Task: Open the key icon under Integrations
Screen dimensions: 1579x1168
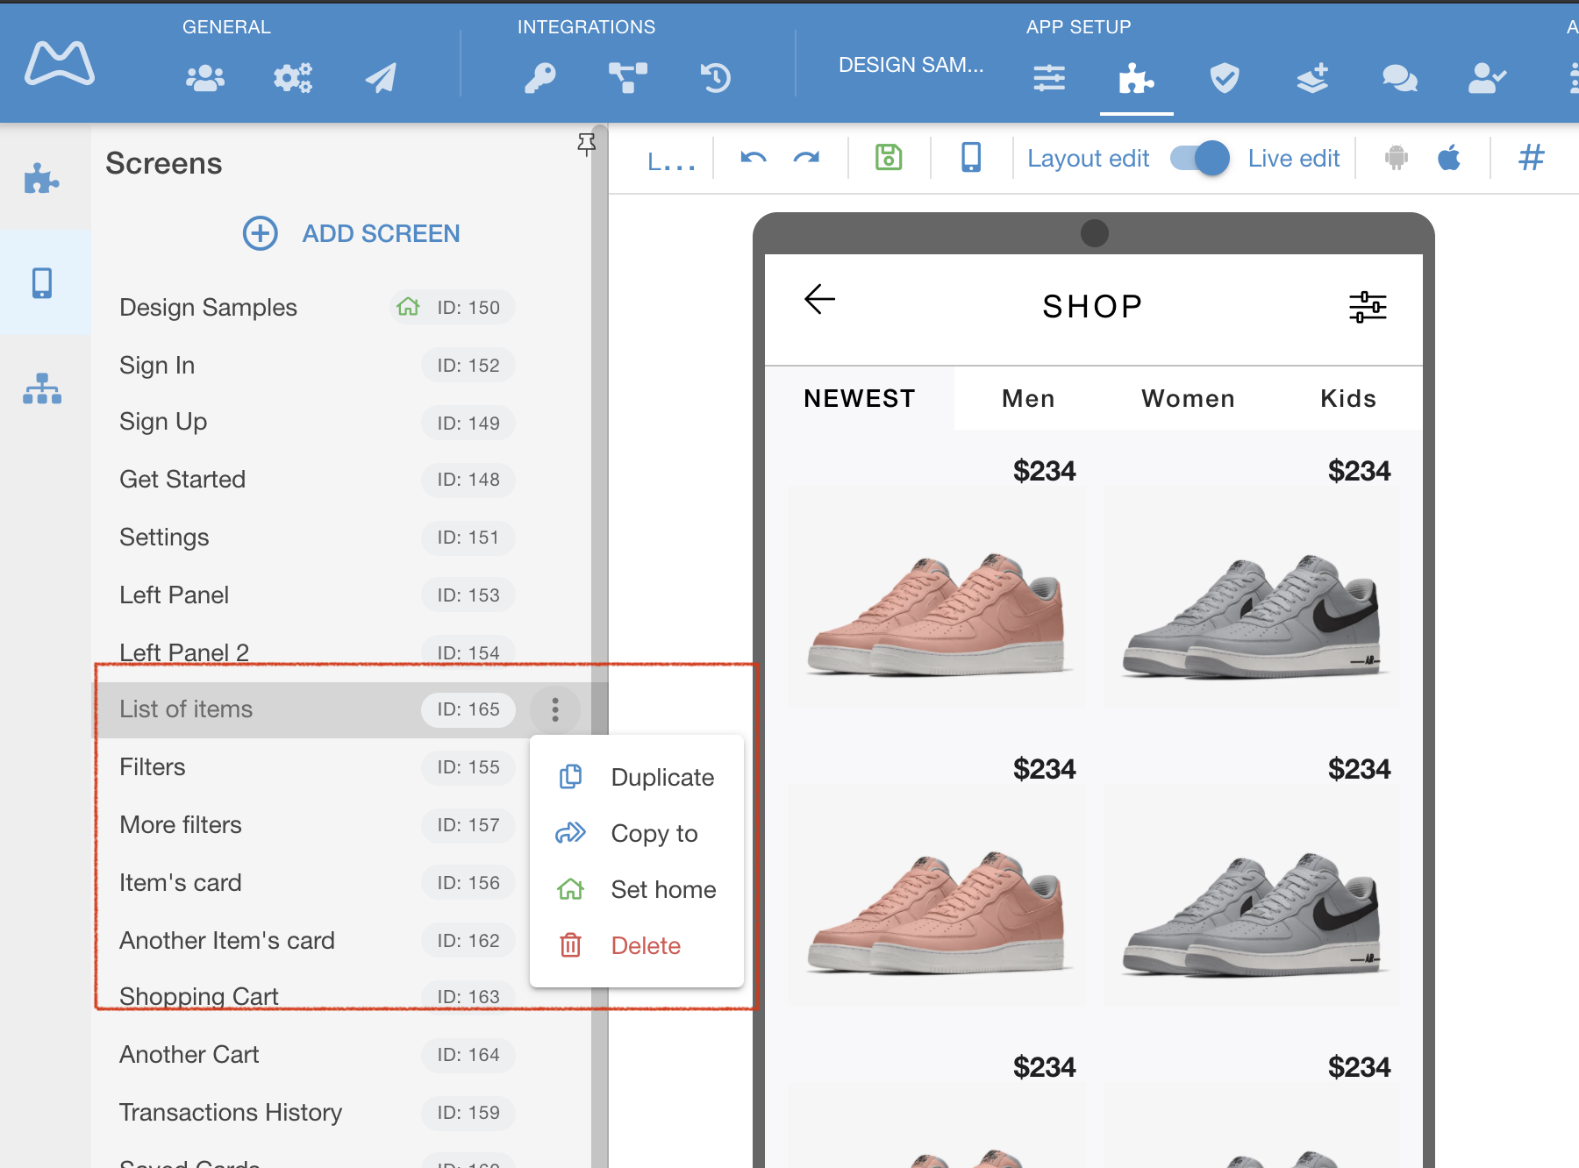Action: point(540,78)
